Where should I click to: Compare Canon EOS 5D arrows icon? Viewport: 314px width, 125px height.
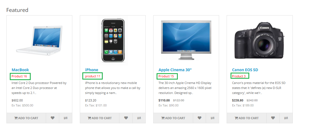[286, 118]
